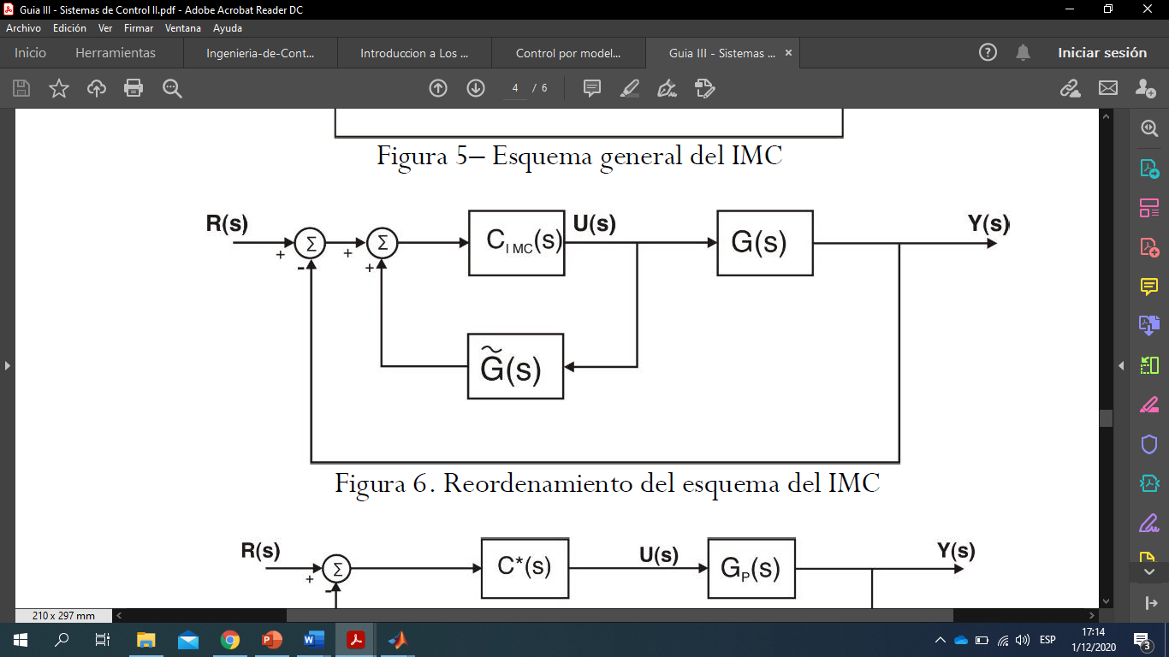This screenshot has width=1169, height=657.
Task: Click the vertical scrollbar thumb
Action: [1106, 418]
